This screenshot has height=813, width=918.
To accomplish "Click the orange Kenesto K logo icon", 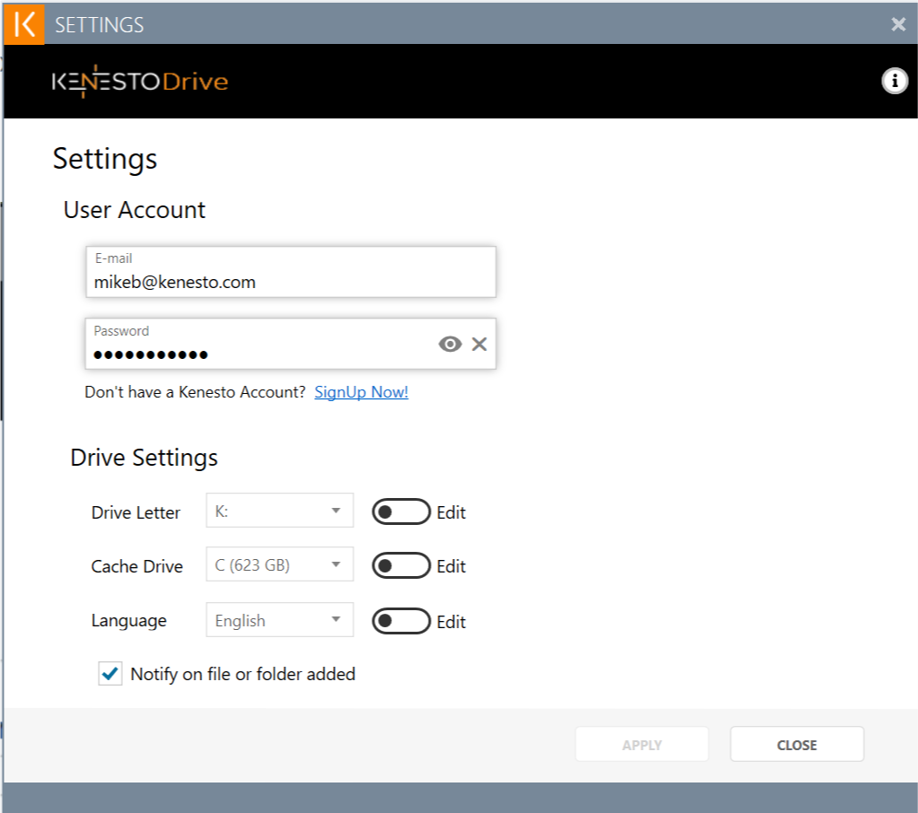I will pyautogui.click(x=24, y=24).
